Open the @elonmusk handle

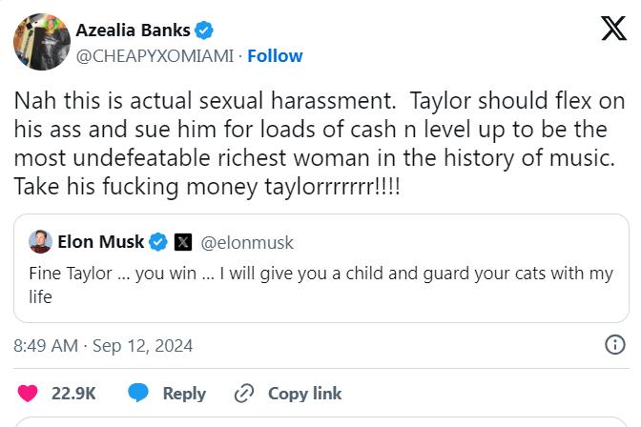pyautogui.click(x=248, y=243)
